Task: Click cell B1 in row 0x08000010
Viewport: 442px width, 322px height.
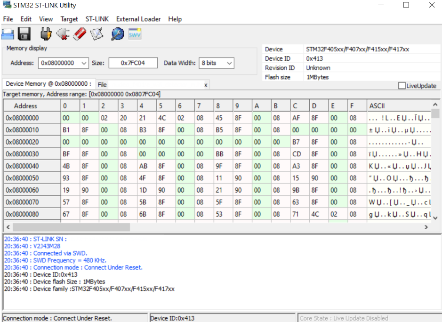Action: coord(70,130)
